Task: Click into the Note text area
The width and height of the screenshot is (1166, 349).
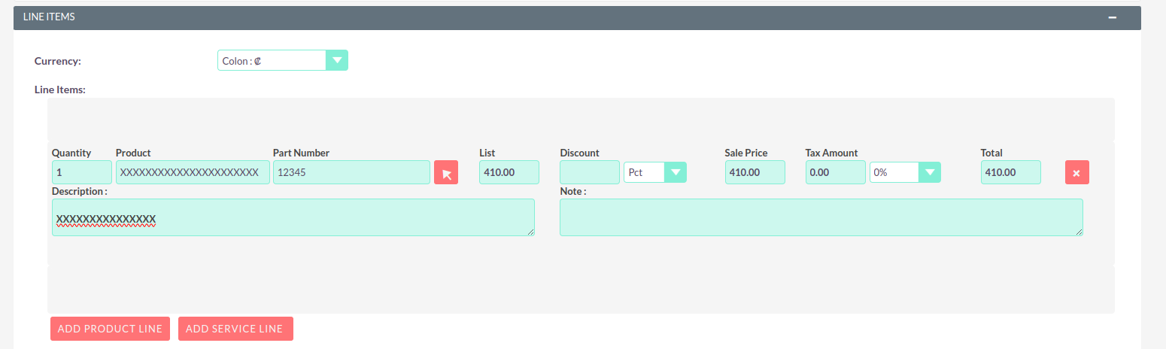Action: 821,217
